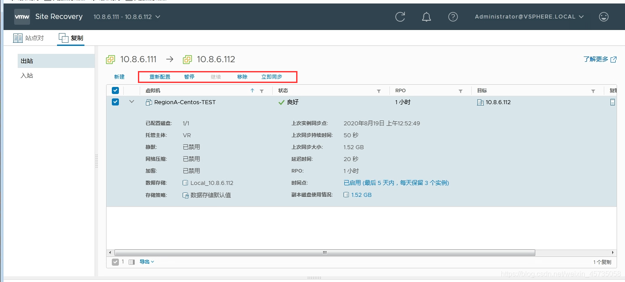The width and height of the screenshot is (625, 282).
Task: Click the target site icon beside heading 10.8.6.112
Action: pyautogui.click(x=187, y=60)
